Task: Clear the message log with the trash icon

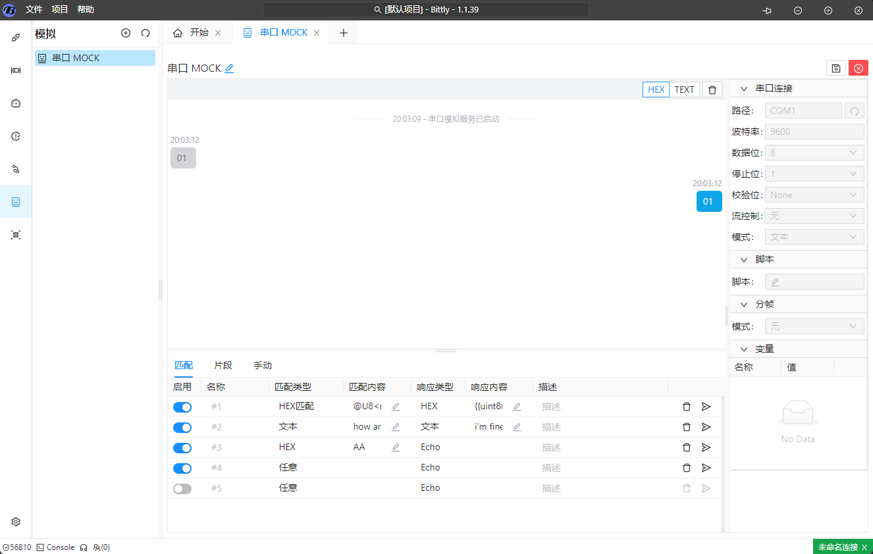Action: (x=712, y=90)
